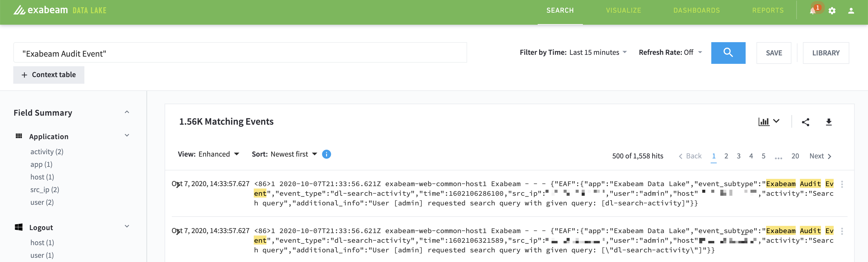The image size is (868, 262).
Task: Open the notifications bell icon
Action: (813, 11)
